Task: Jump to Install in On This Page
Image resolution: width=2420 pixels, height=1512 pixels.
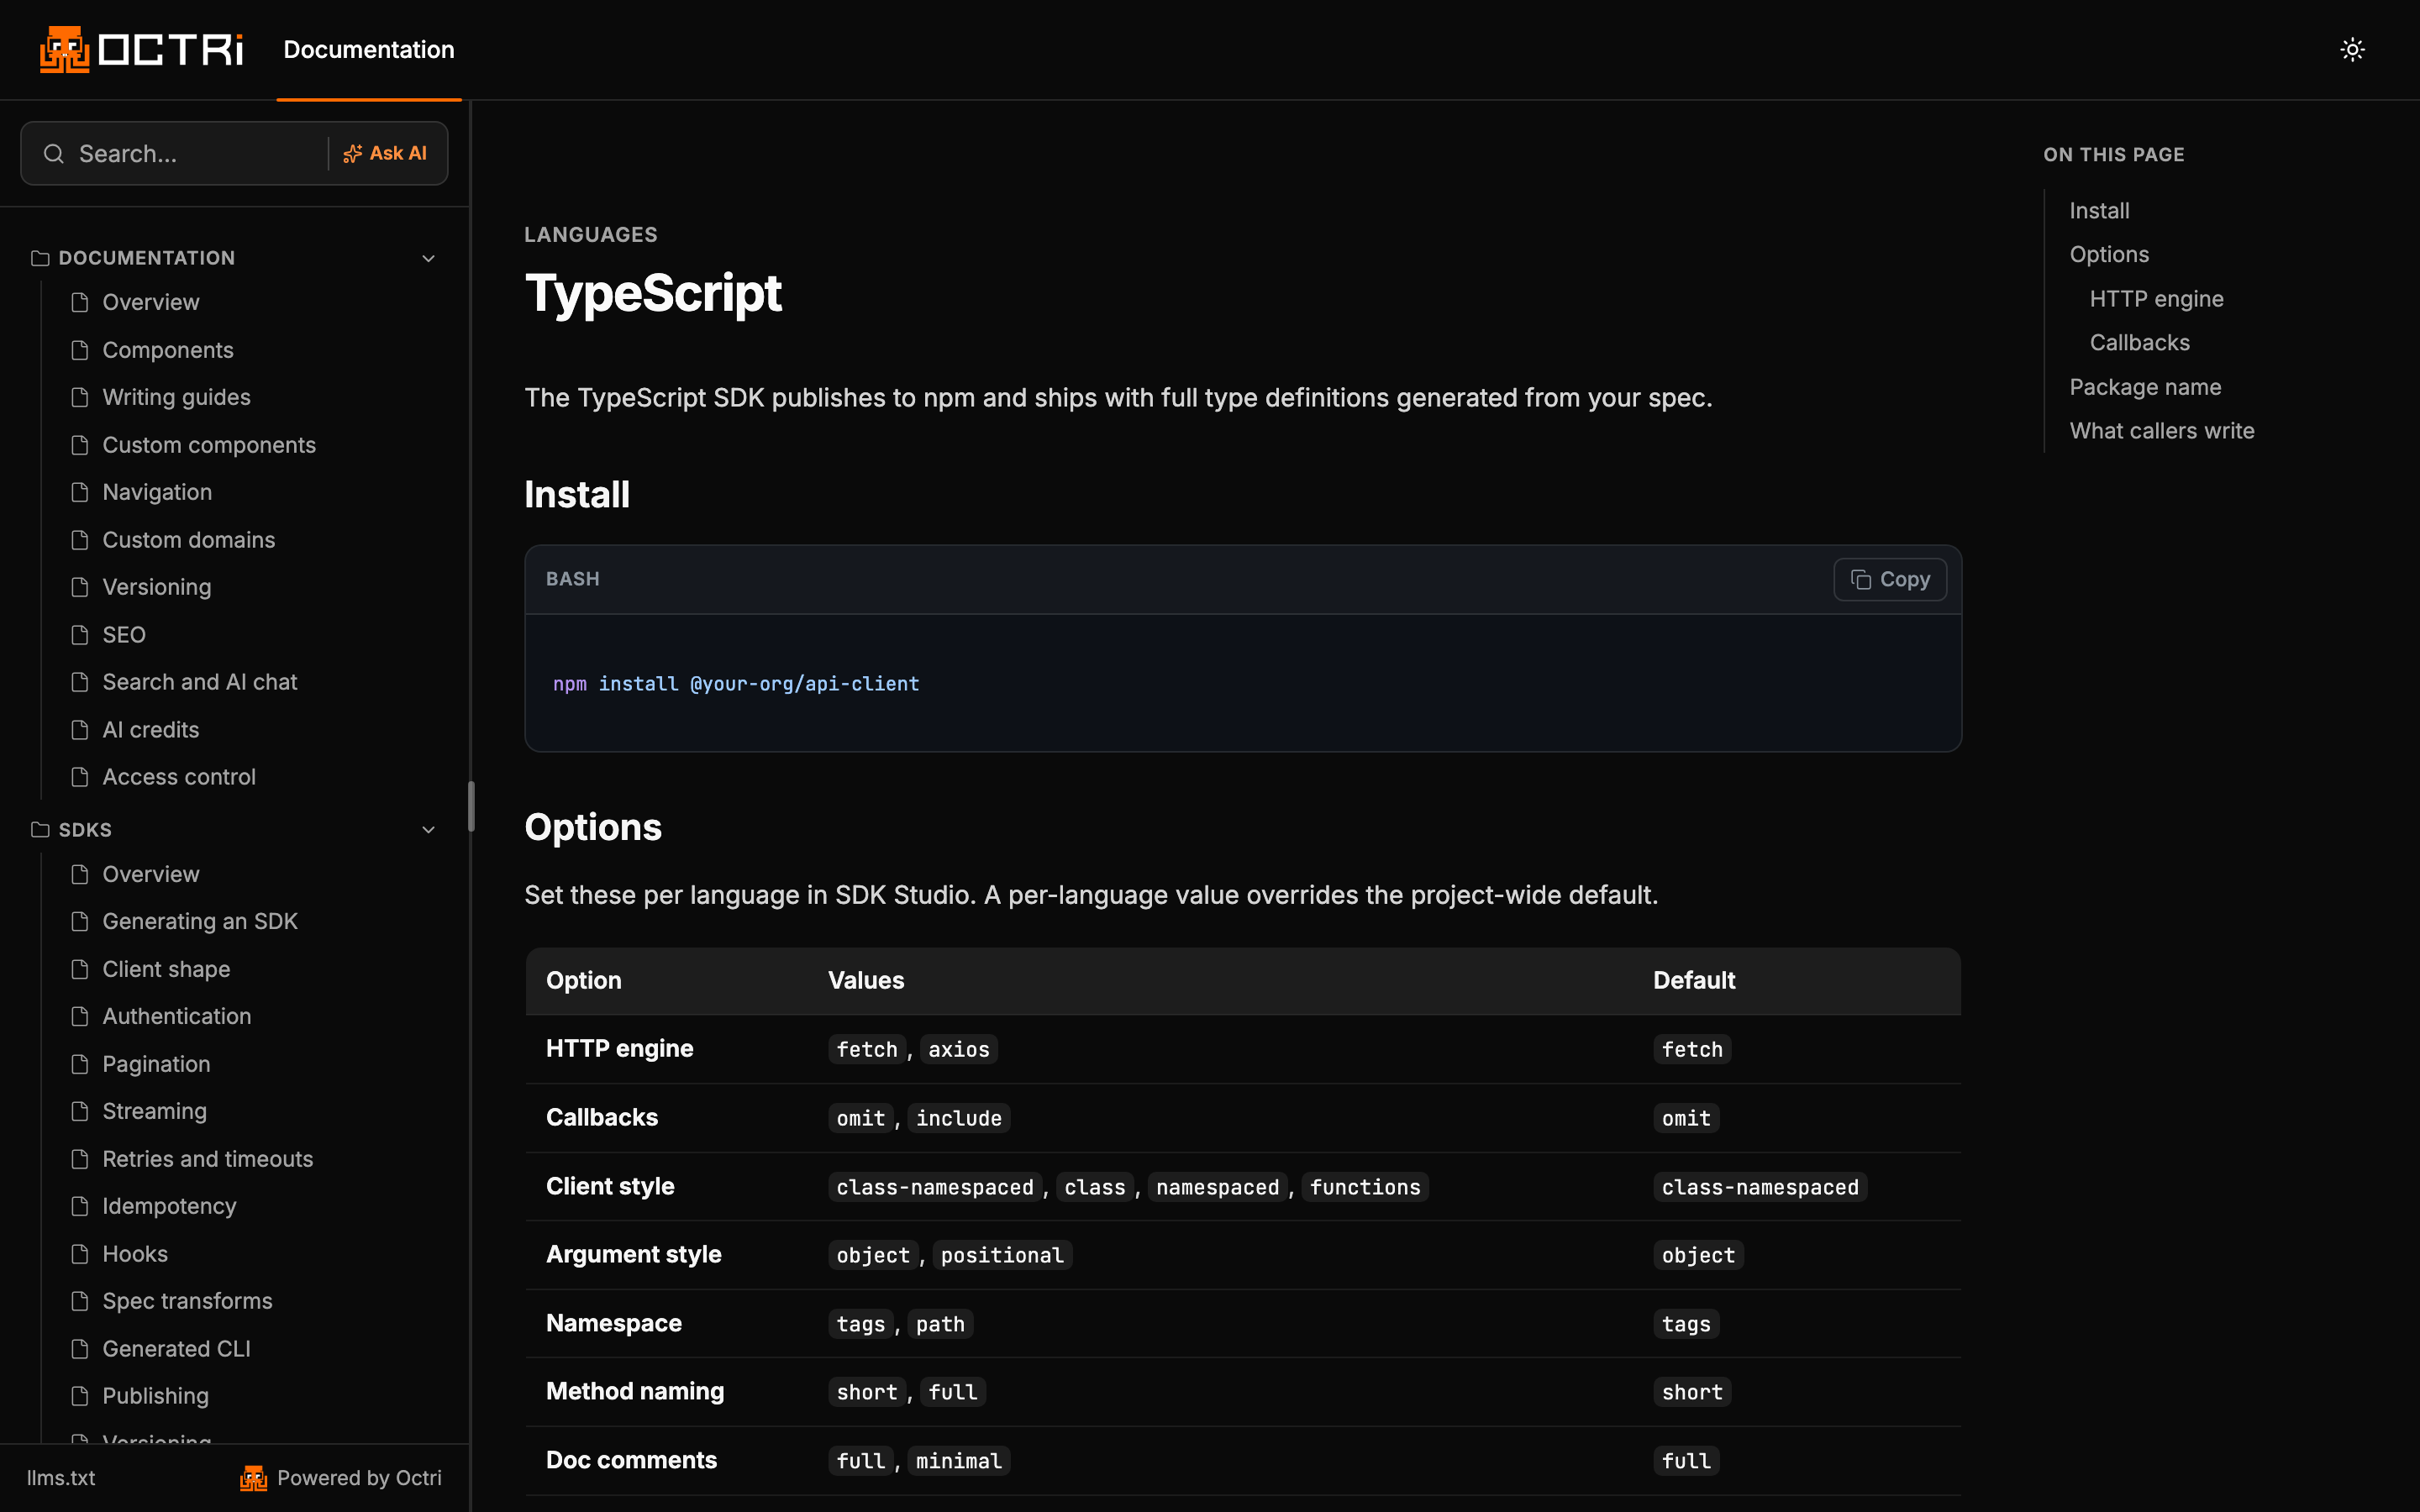Action: 2099,210
